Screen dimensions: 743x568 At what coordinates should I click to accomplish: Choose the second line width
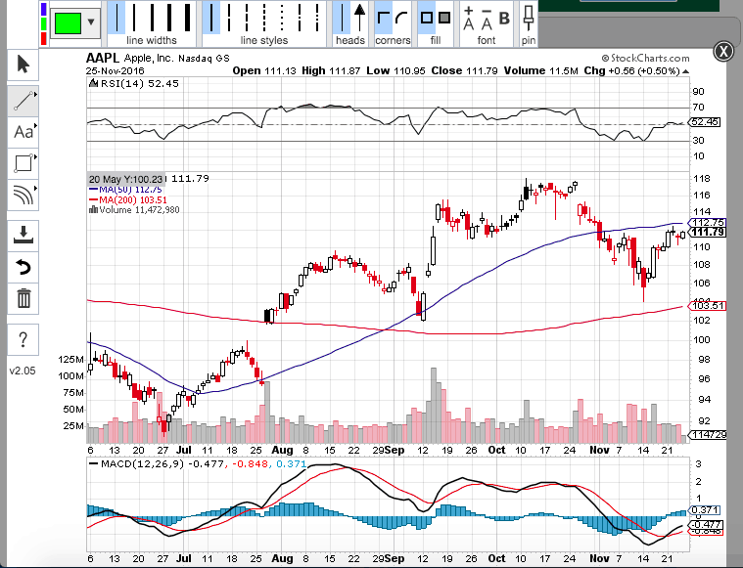(x=134, y=18)
